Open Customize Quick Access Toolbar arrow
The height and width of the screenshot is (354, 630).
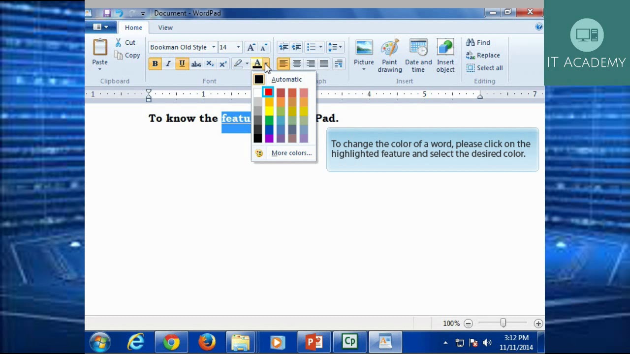143,13
